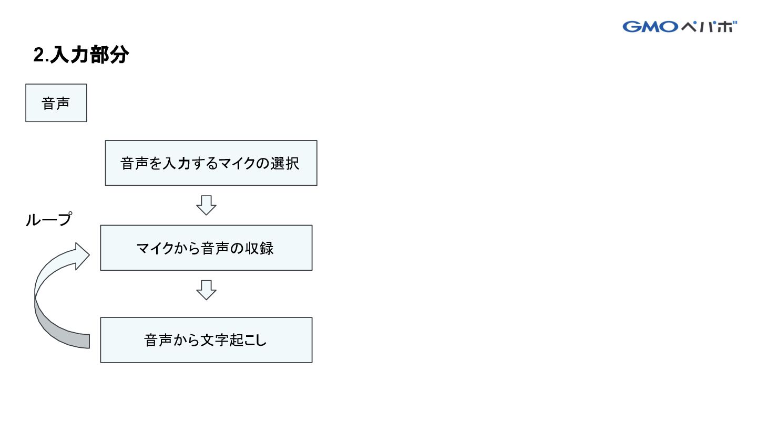
Task: Click the blue GMO letters in logo
Action: [651, 27]
